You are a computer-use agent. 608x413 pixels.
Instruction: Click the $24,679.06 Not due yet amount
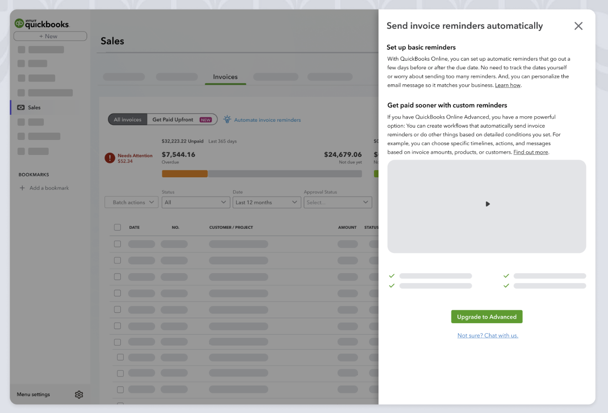(343, 155)
